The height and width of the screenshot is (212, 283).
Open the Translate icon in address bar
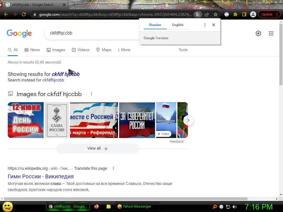198,14
